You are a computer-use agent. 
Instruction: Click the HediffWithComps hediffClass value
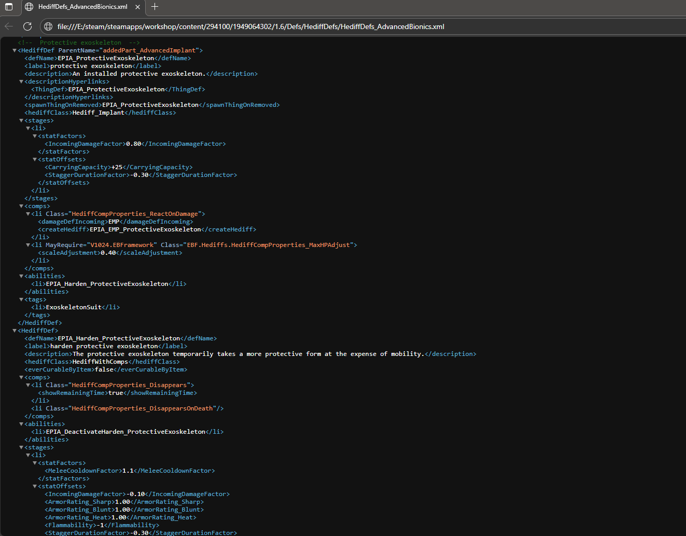(x=100, y=362)
